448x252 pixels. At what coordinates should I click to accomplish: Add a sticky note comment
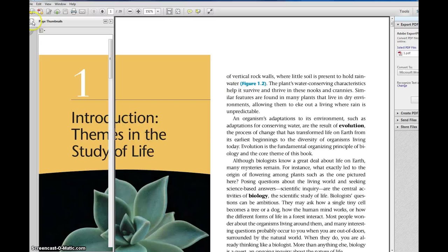click(x=189, y=12)
